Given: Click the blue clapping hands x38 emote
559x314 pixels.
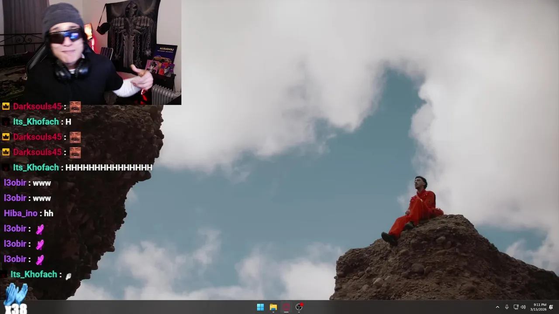Looking at the screenshot, I should (x=16, y=299).
